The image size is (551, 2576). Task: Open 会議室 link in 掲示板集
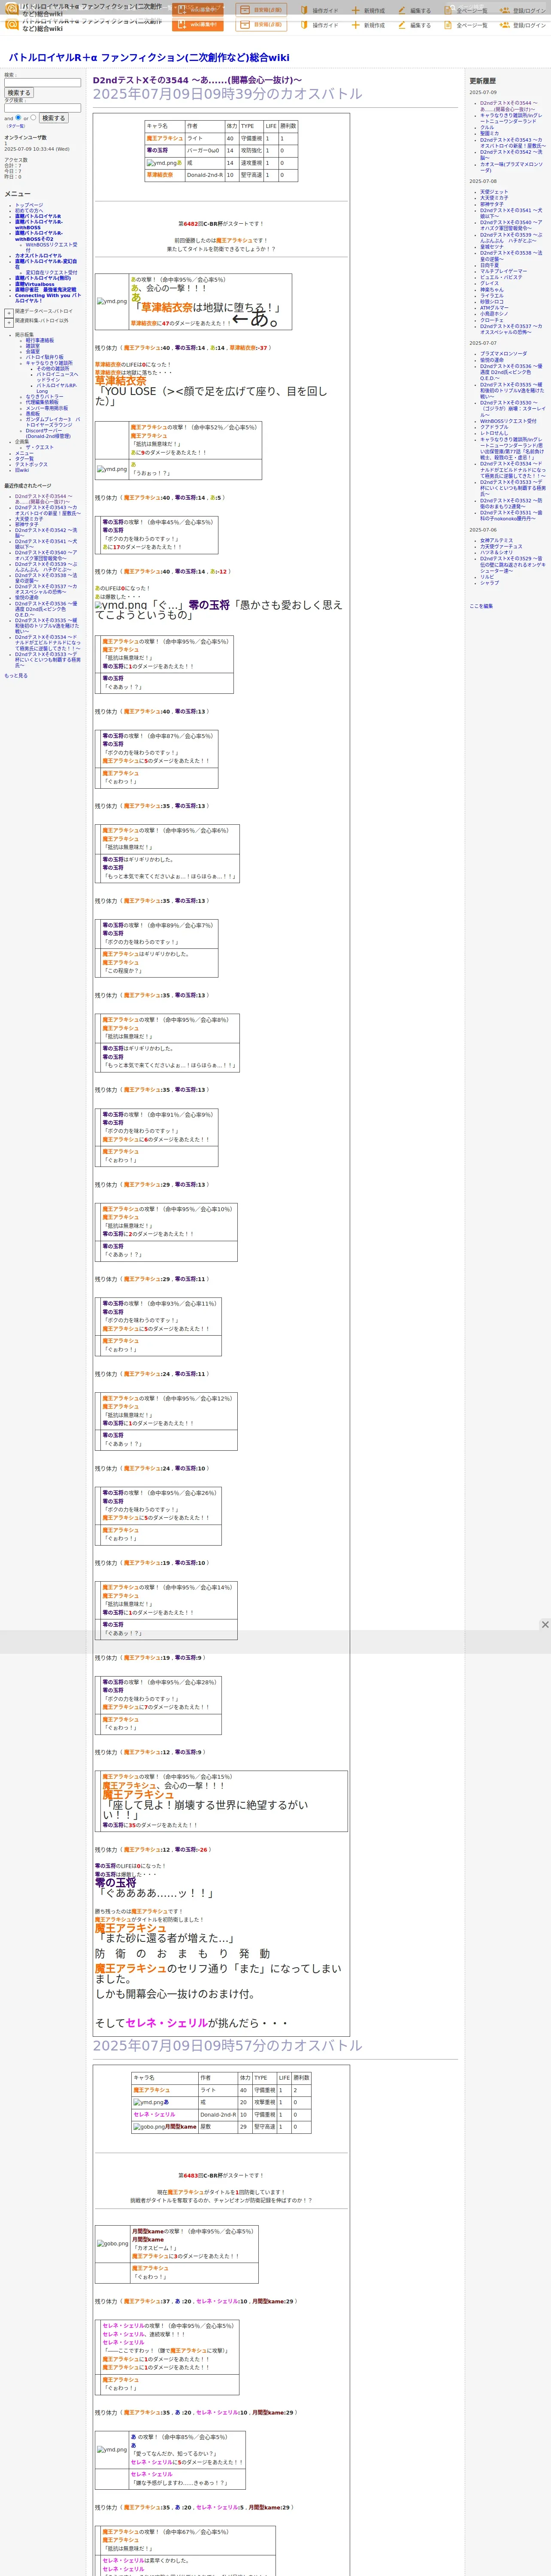pos(33,352)
